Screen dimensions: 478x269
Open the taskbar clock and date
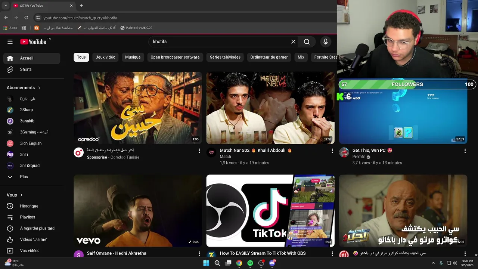(468, 263)
